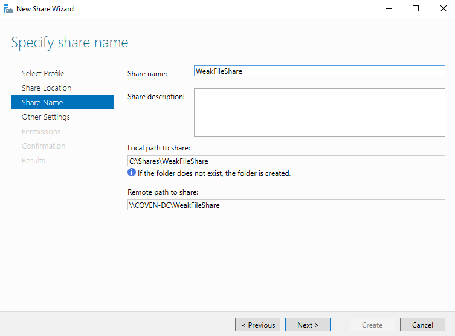Cancel the New Share Wizard
The image size is (455, 336).
pos(422,325)
